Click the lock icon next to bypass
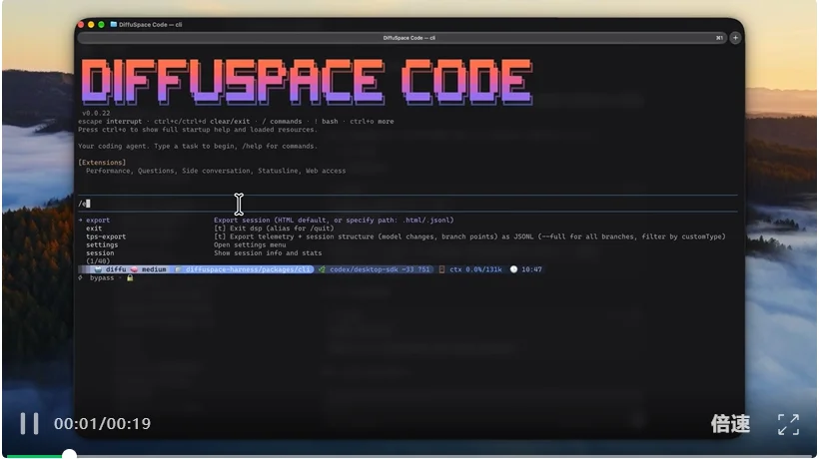Viewport: 819px width, 459px height. (x=130, y=278)
